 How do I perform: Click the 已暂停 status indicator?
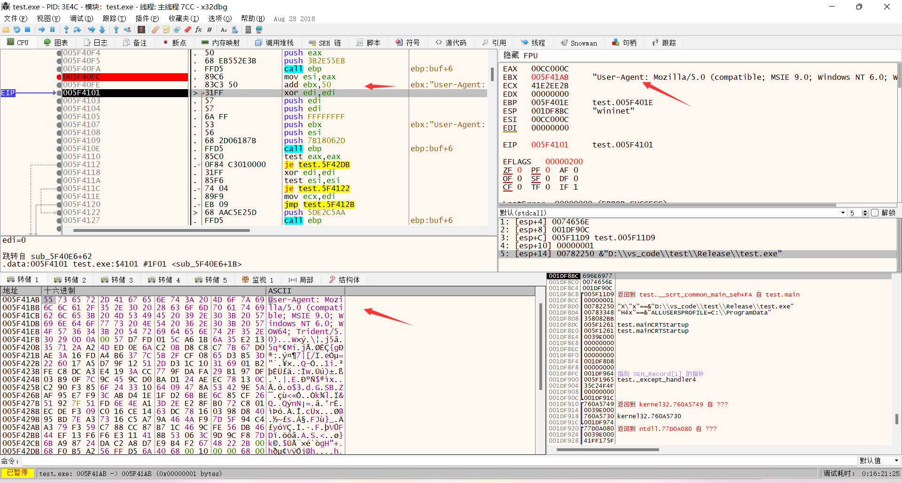point(17,473)
